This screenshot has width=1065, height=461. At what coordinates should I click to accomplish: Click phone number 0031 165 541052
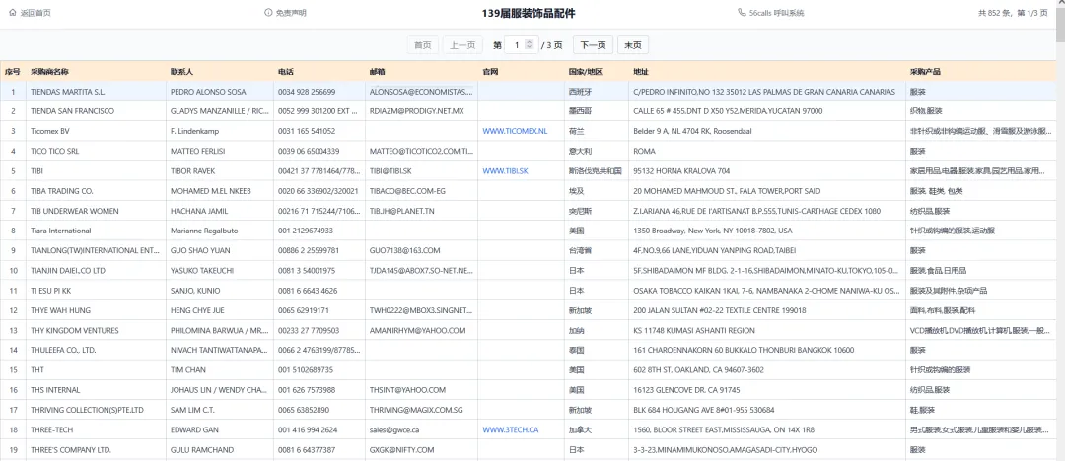tap(307, 131)
